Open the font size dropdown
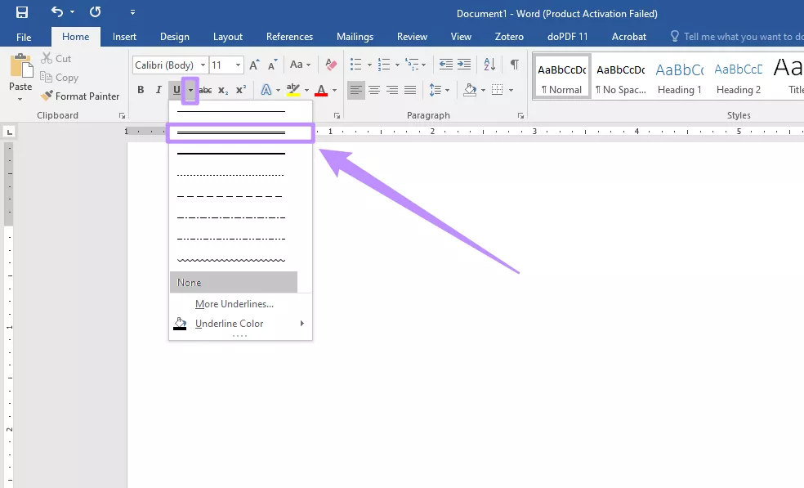 [239, 65]
